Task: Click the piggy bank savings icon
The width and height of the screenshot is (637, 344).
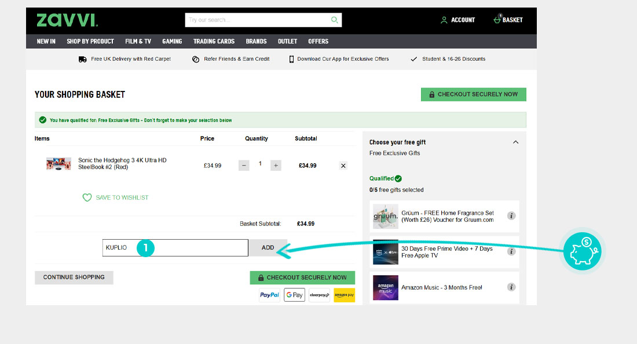Action: click(583, 251)
